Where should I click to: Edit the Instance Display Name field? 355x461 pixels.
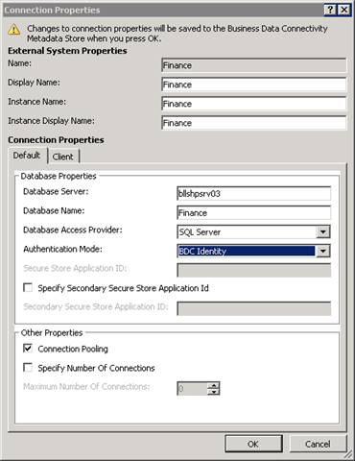point(254,123)
